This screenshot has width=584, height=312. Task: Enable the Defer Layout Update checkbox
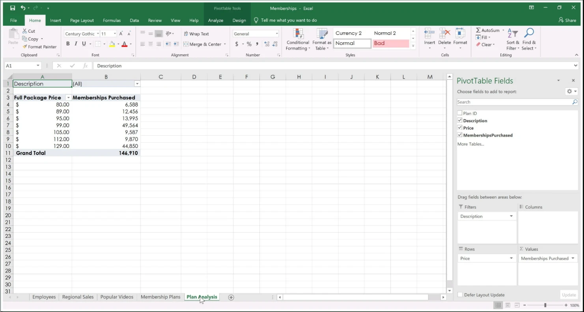coord(460,295)
